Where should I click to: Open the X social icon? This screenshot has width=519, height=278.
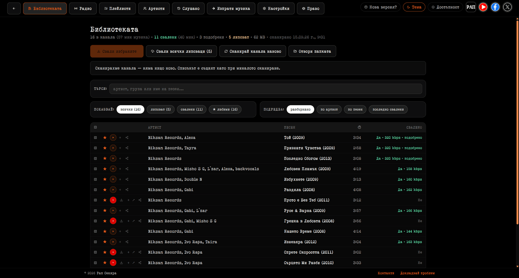point(507,7)
